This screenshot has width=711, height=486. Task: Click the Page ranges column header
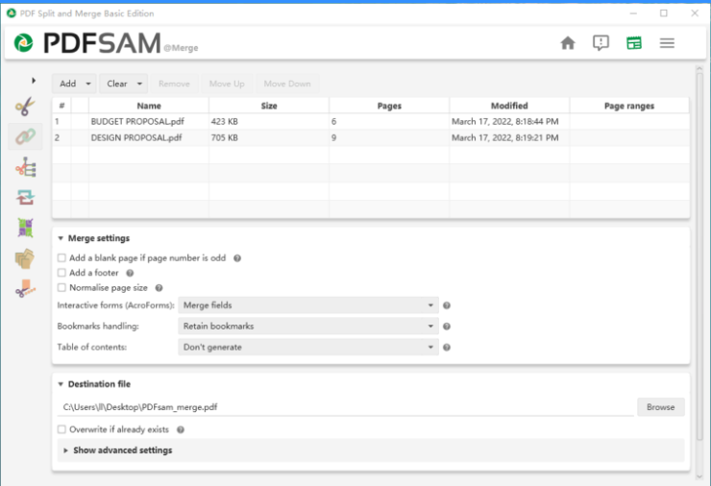tap(629, 106)
